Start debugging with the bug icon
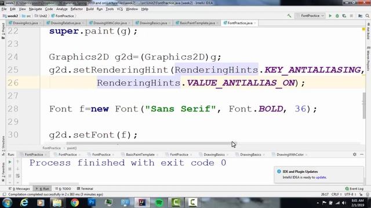Screen dimensions: 371x208 [337, 16]
